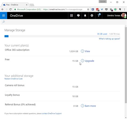Screen dimensions: 127x119
Task: Open the notifications bell
Action: [85, 16]
